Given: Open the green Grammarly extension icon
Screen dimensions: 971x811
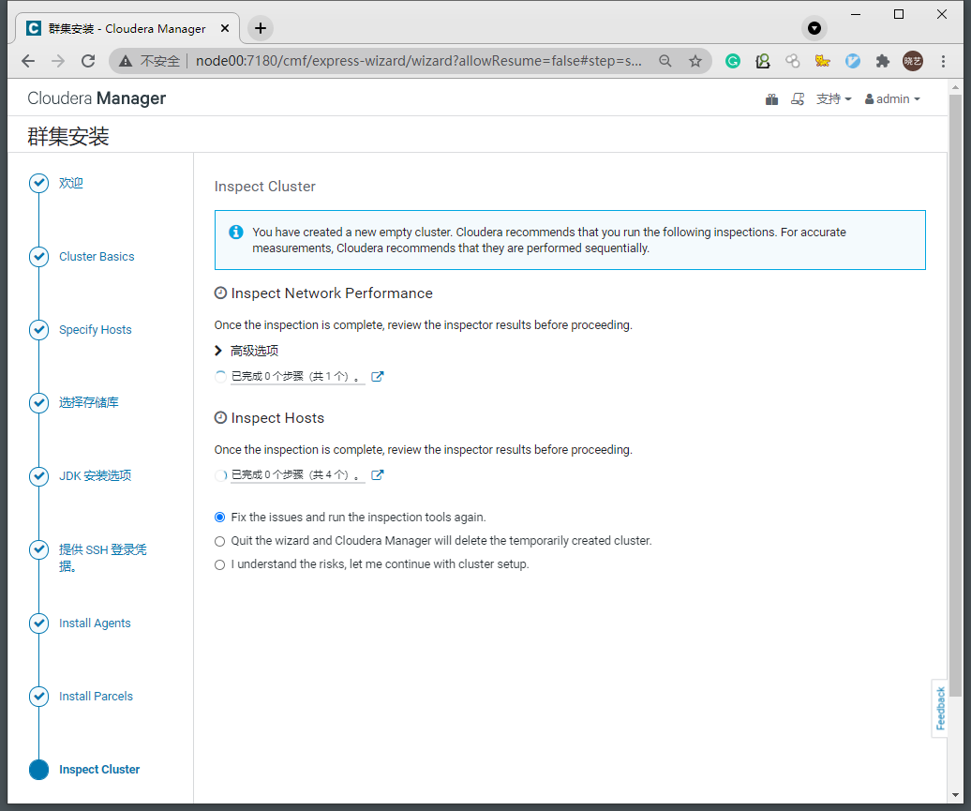Looking at the screenshot, I should [733, 61].
